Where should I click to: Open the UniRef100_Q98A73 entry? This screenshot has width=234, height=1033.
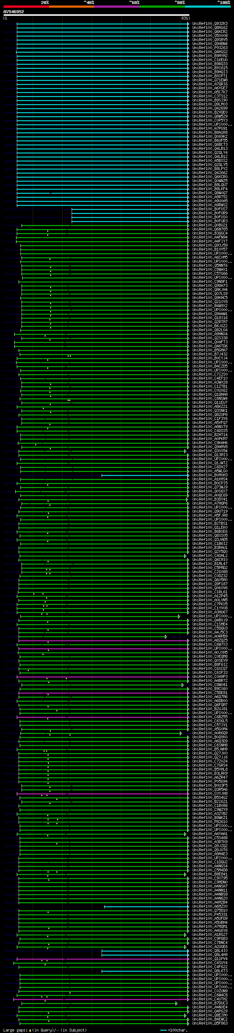click(210, 285)
